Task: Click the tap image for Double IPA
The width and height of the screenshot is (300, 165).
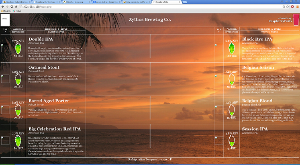Action: 5,48
